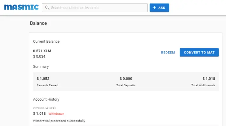Click the search magnifier icon

pyautogui.click(x=47, y=8)
